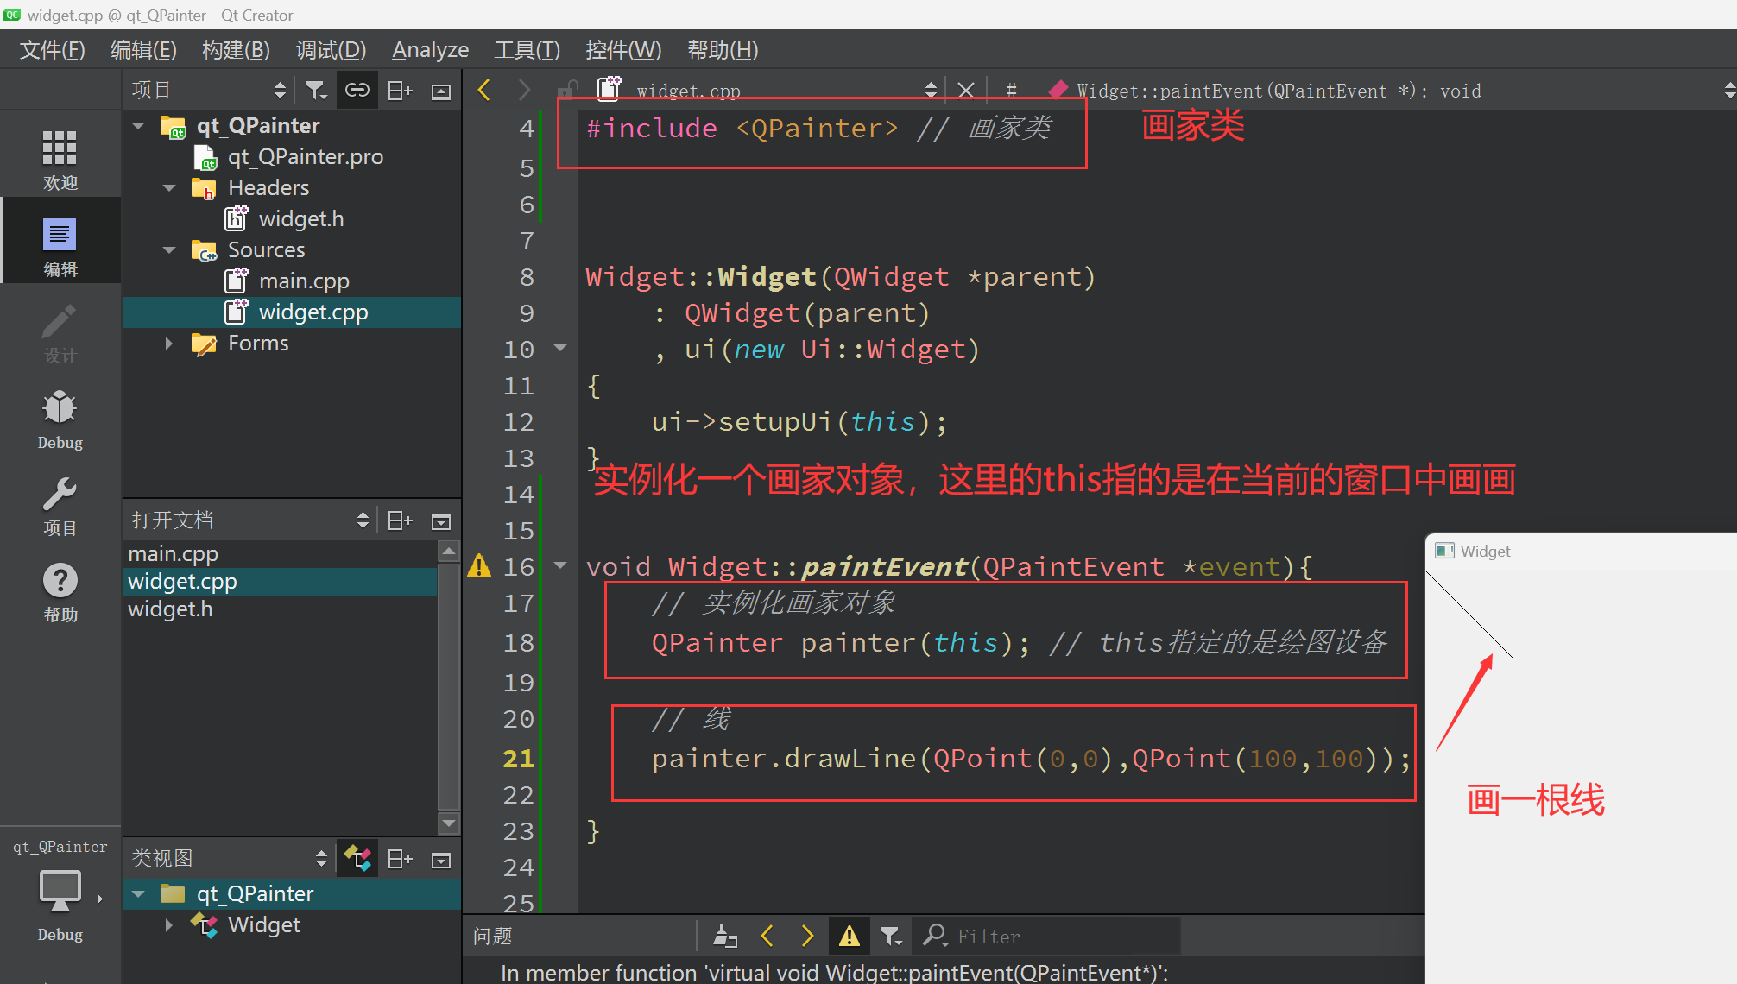Open the issues category filter
This screenshot has width=1737, height=984.
pyautogui.click(x=891, y=936)
